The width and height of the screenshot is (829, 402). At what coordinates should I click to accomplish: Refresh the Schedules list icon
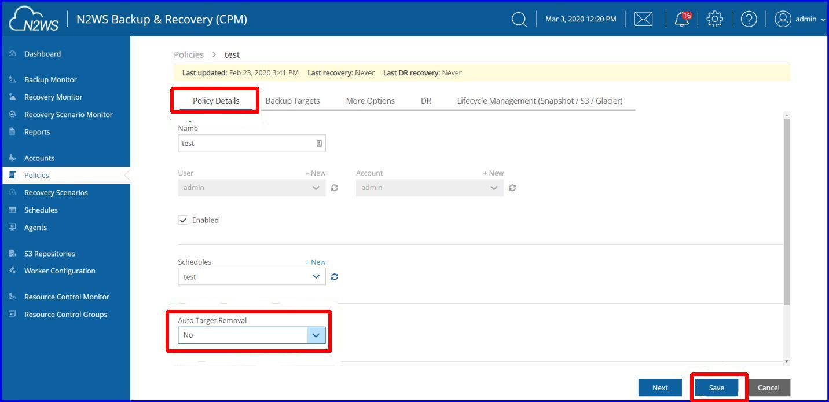(334, 277)
